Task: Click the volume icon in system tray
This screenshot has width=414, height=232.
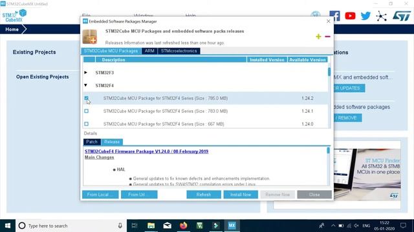Action: tap(356, 226)
